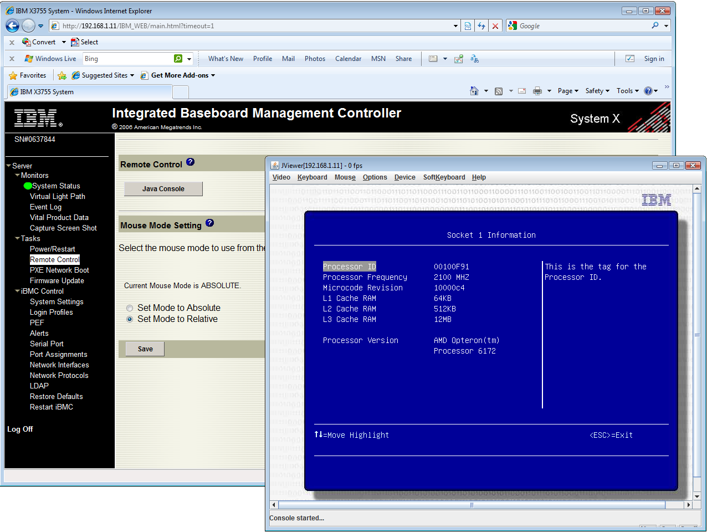707x532 pixels.
Task: Open the JViewer Video menu
Action: point(281,177)
